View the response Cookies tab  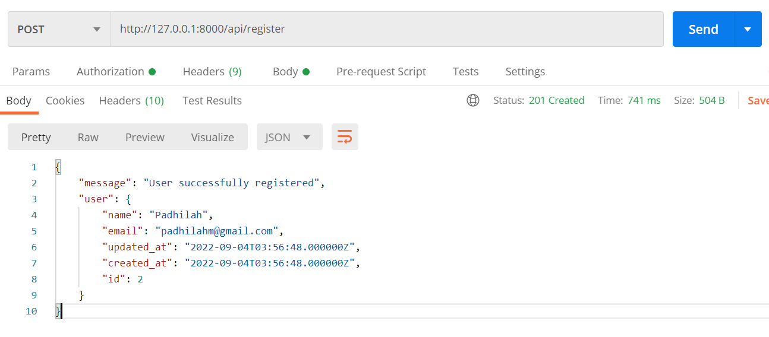65,100
